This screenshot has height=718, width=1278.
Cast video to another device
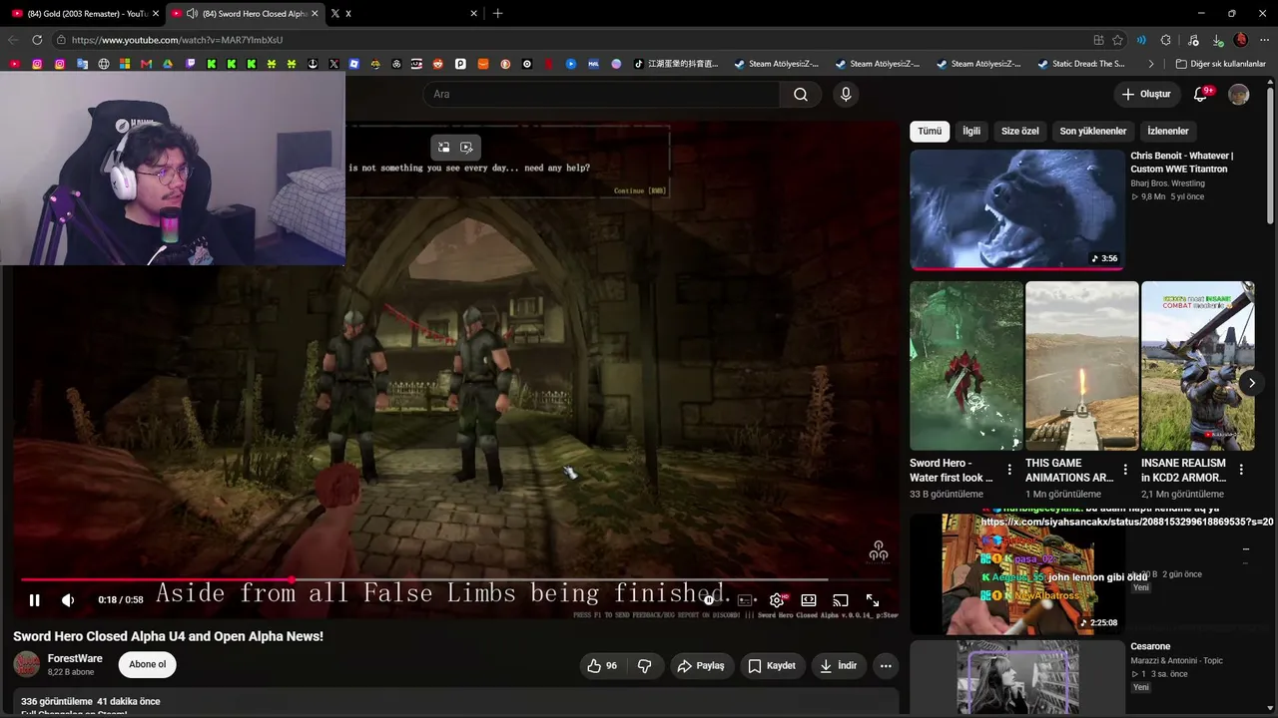point(841,600)
